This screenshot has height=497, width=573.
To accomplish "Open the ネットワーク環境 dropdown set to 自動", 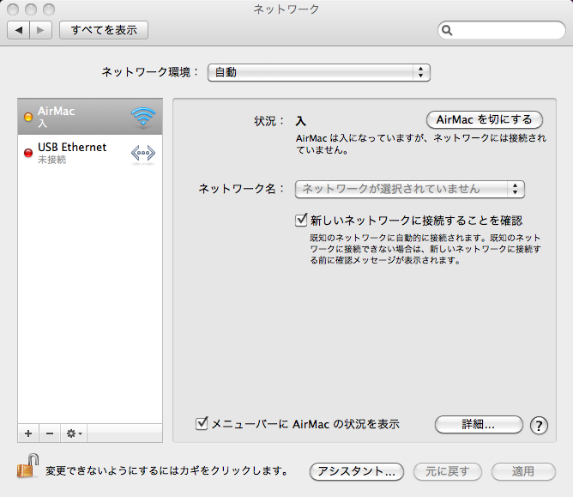I will click(x=318, y=72).
